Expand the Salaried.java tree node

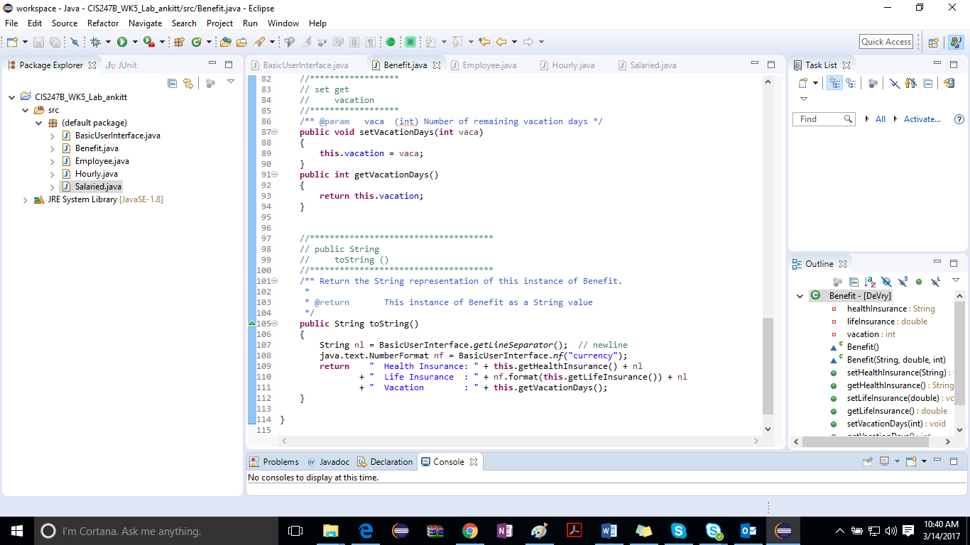53,187
